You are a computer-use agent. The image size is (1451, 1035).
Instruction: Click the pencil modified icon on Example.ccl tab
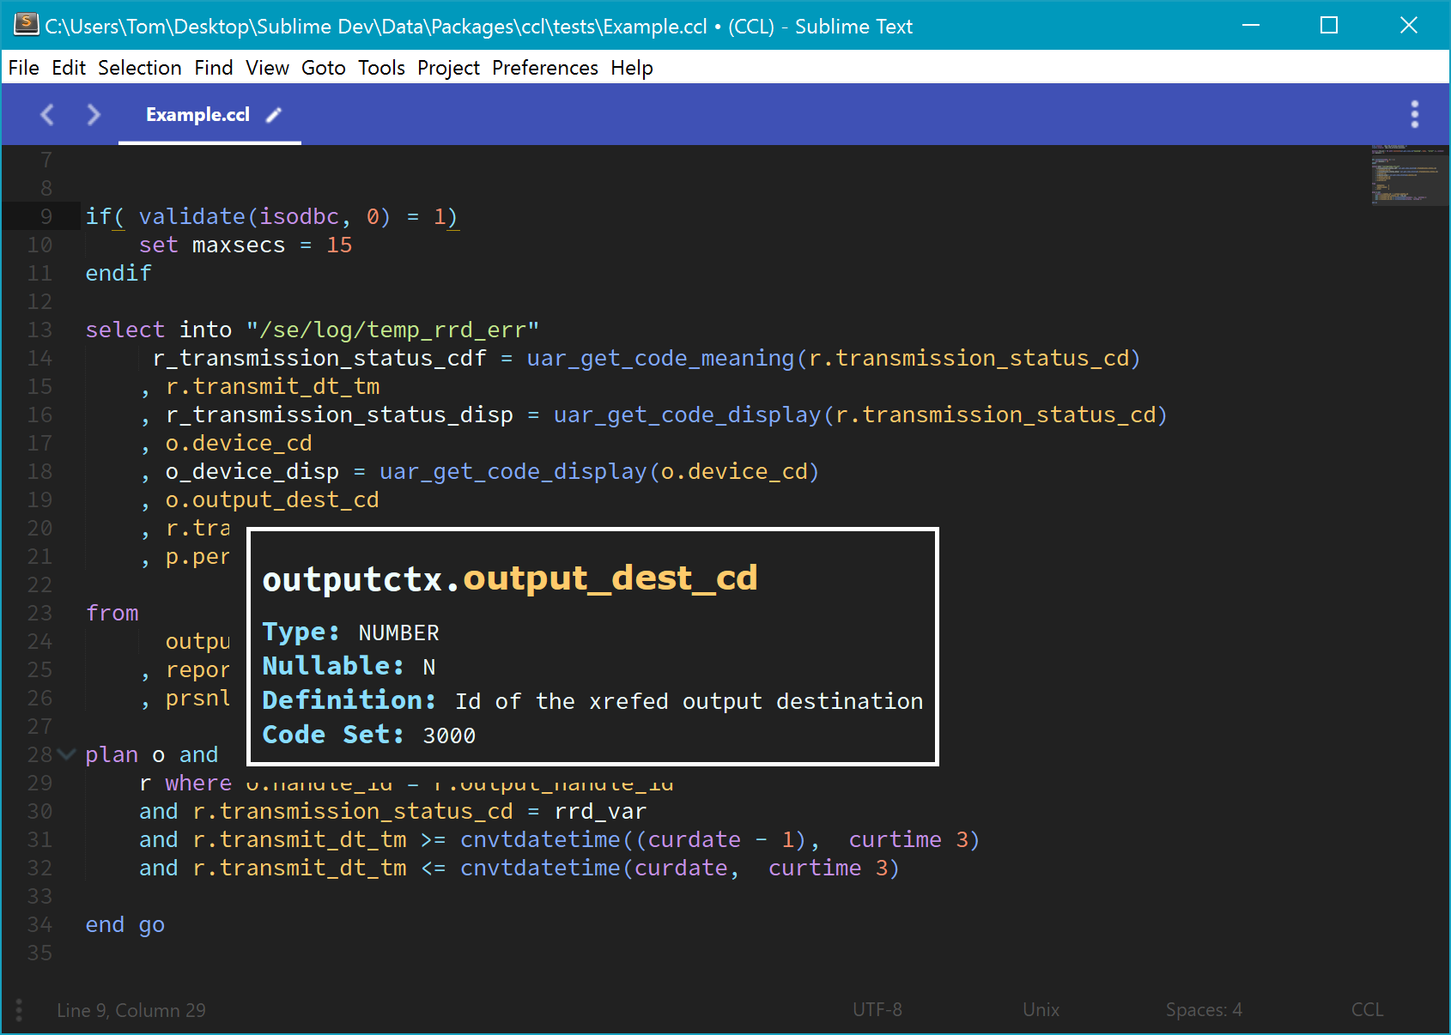click(274, 115)
